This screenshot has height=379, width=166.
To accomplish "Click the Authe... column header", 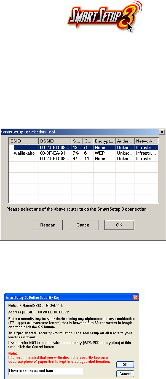I will [x=125, y=141].
